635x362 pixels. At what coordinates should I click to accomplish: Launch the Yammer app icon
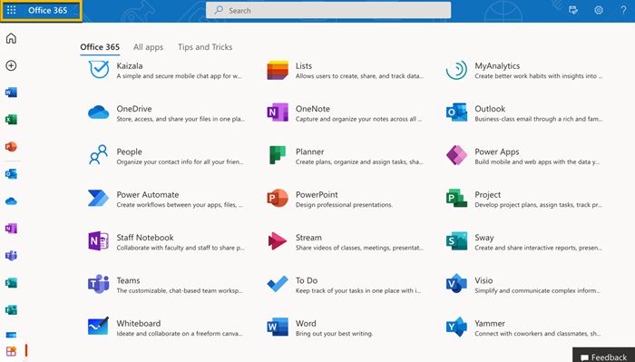click(x=456, y=328)
